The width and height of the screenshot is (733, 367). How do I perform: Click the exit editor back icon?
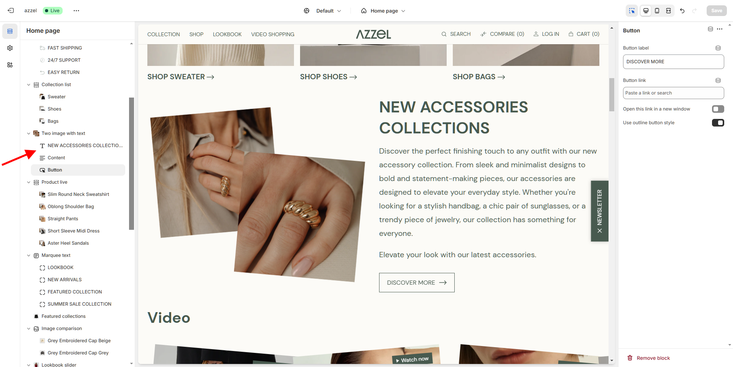tap(11, 11)
